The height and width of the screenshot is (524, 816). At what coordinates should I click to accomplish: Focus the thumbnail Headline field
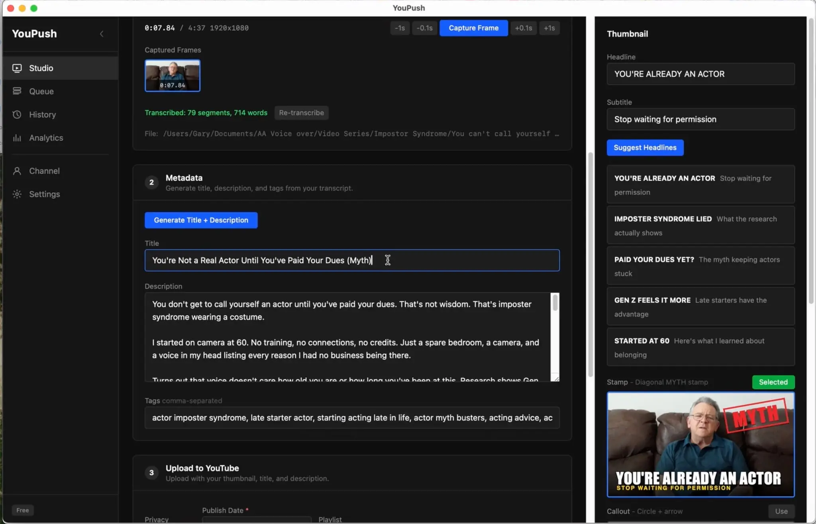point(700,74)
